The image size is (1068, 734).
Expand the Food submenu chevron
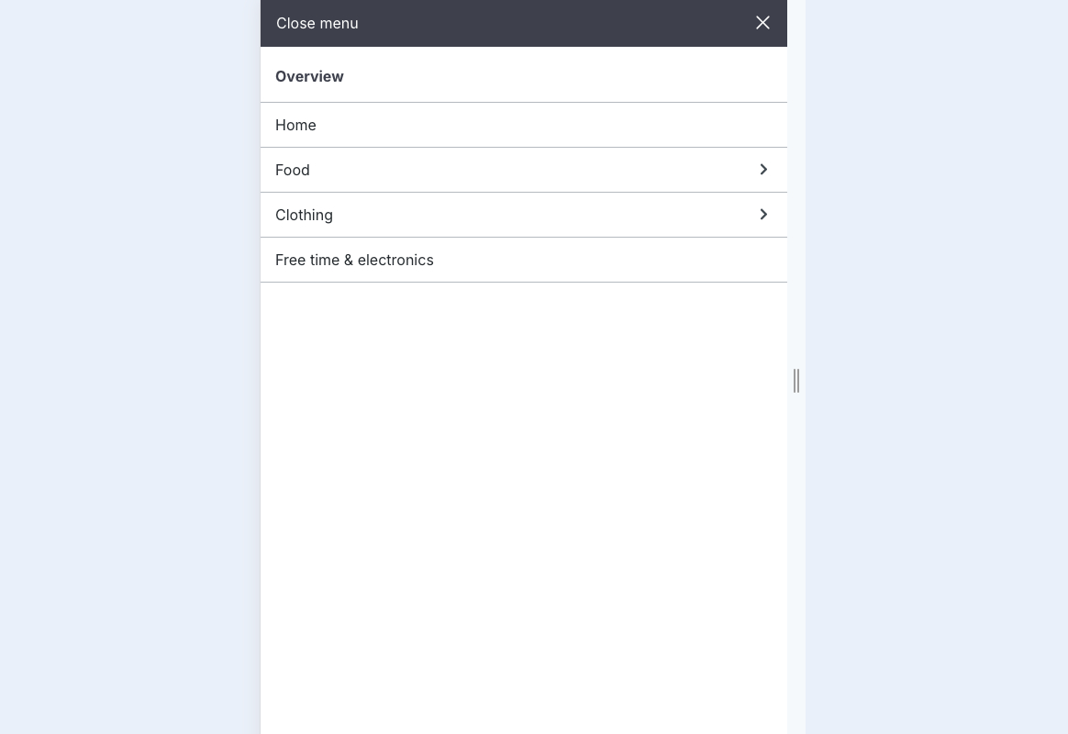point(763,170)
